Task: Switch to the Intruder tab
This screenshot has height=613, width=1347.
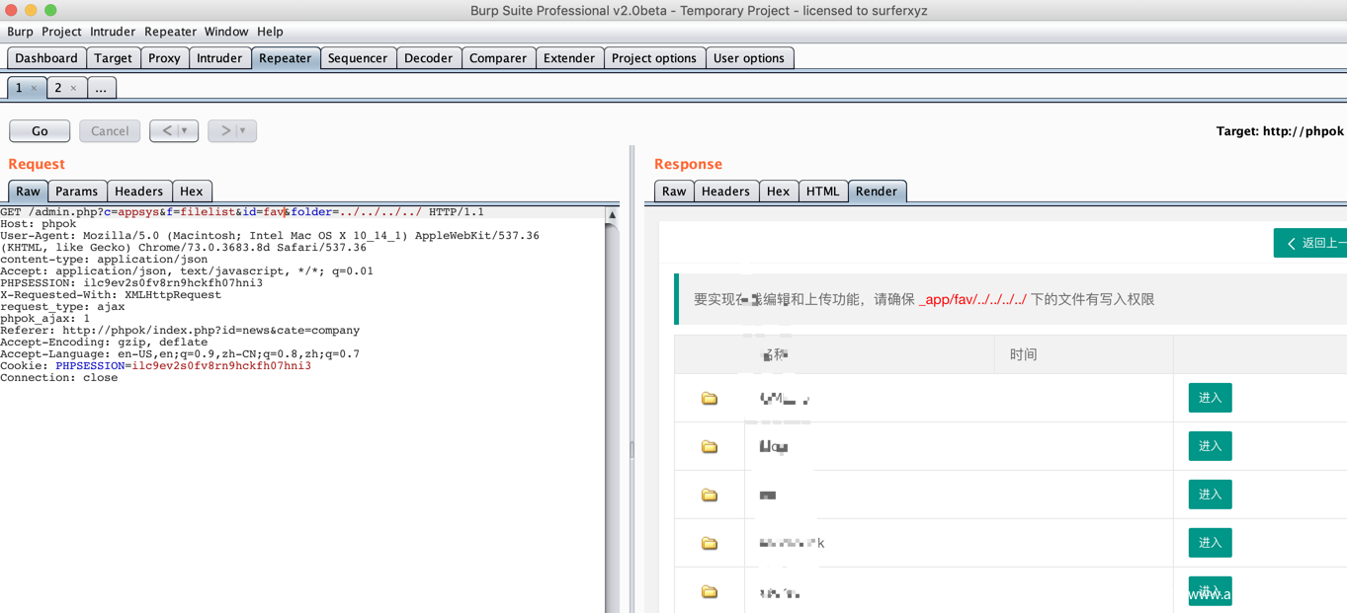Action: tap(219, 58)
